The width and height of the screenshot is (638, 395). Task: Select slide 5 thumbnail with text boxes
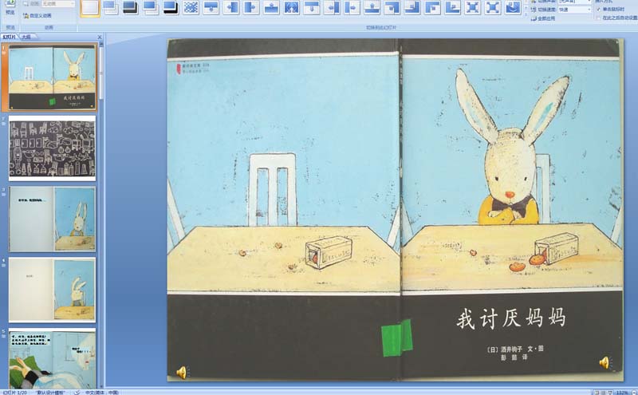[52, 358]
